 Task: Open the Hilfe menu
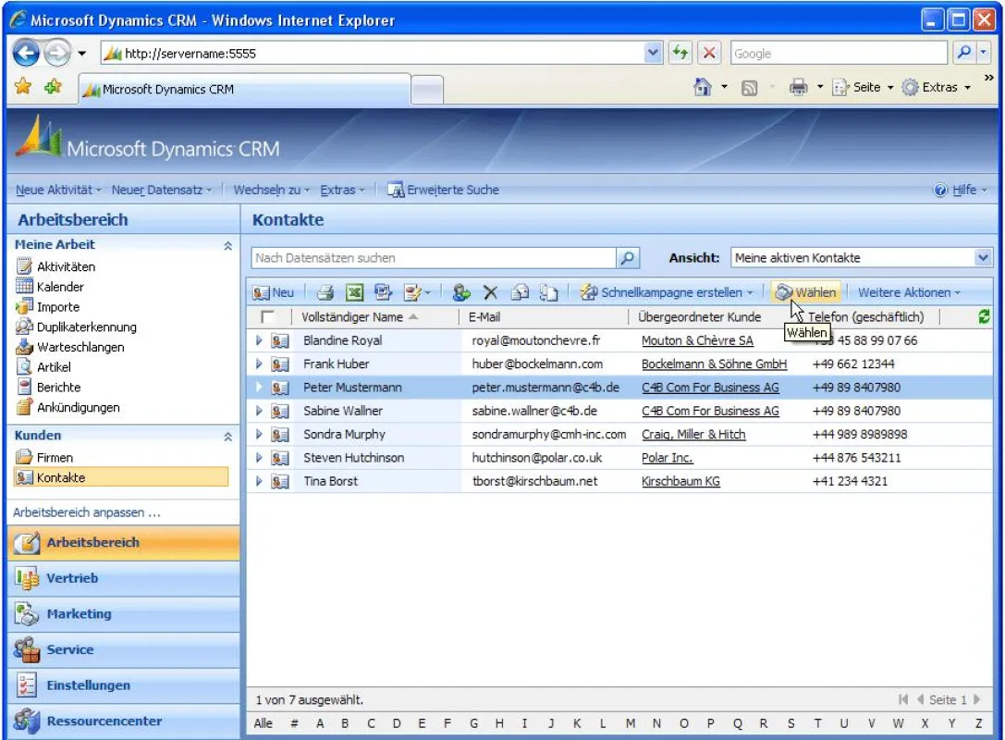pyautogui.click(x=960, y=190)
